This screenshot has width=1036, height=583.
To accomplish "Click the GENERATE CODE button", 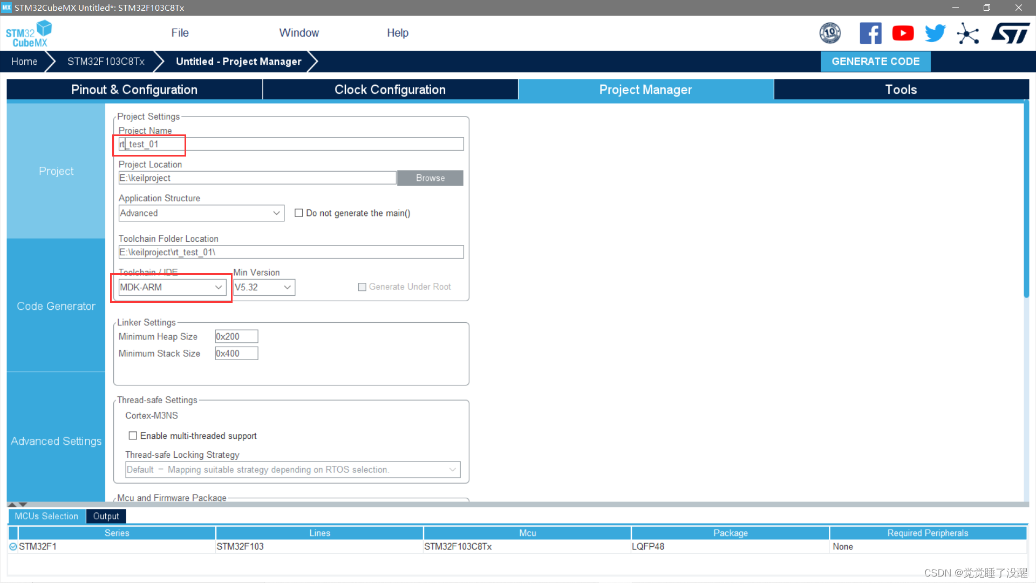I will (875, 60).
